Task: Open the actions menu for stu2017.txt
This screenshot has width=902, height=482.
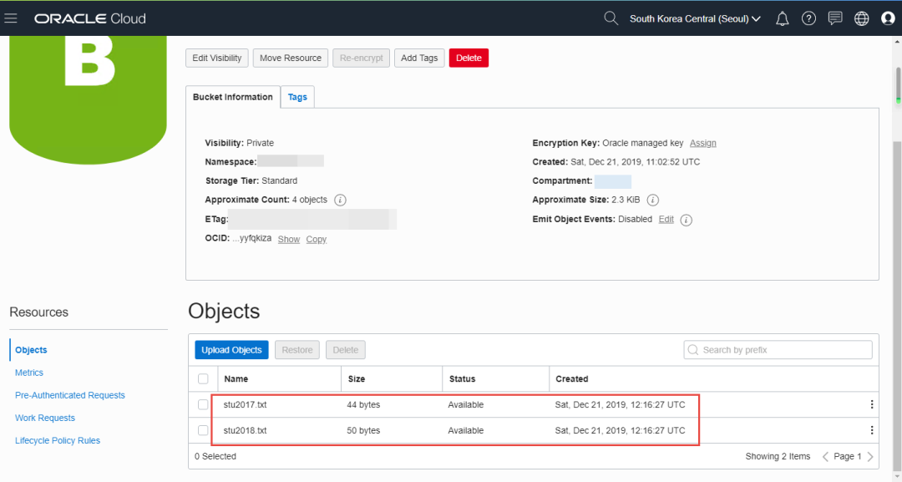Action: pos(872,405)
